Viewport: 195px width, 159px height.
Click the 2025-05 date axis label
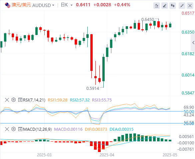(x=170, y=155)
